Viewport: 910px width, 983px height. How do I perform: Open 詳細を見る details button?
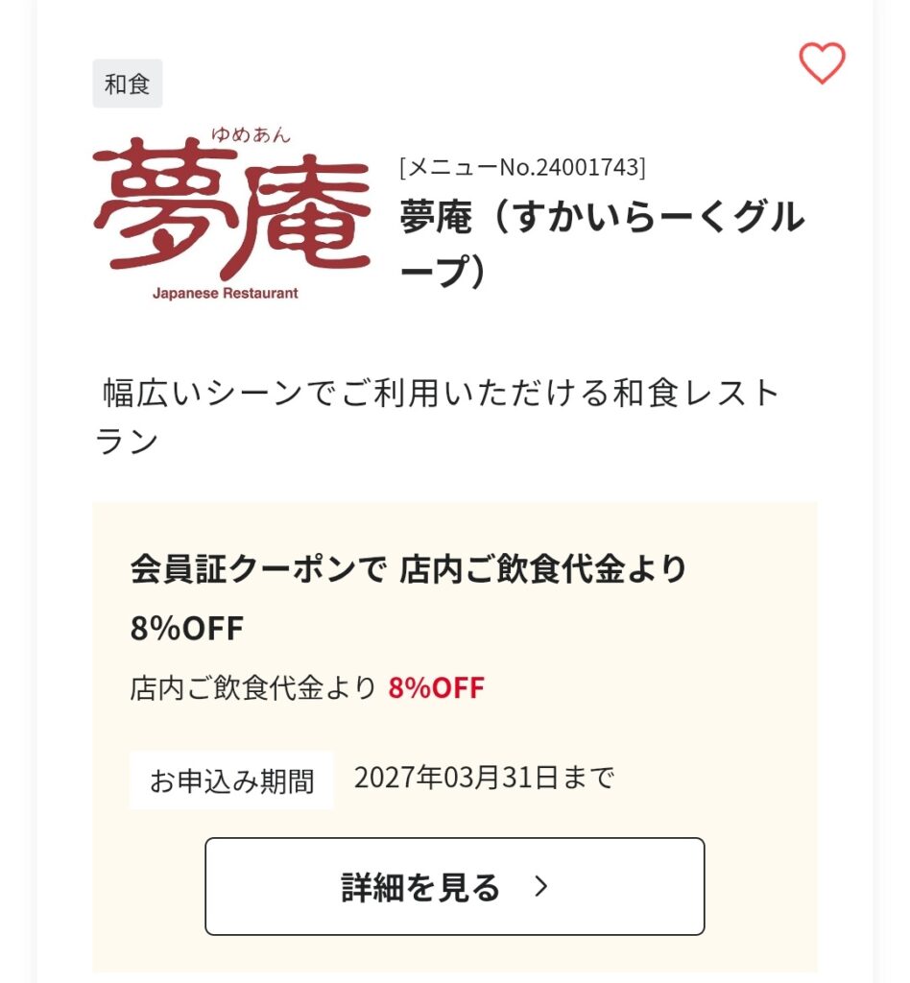454,886
